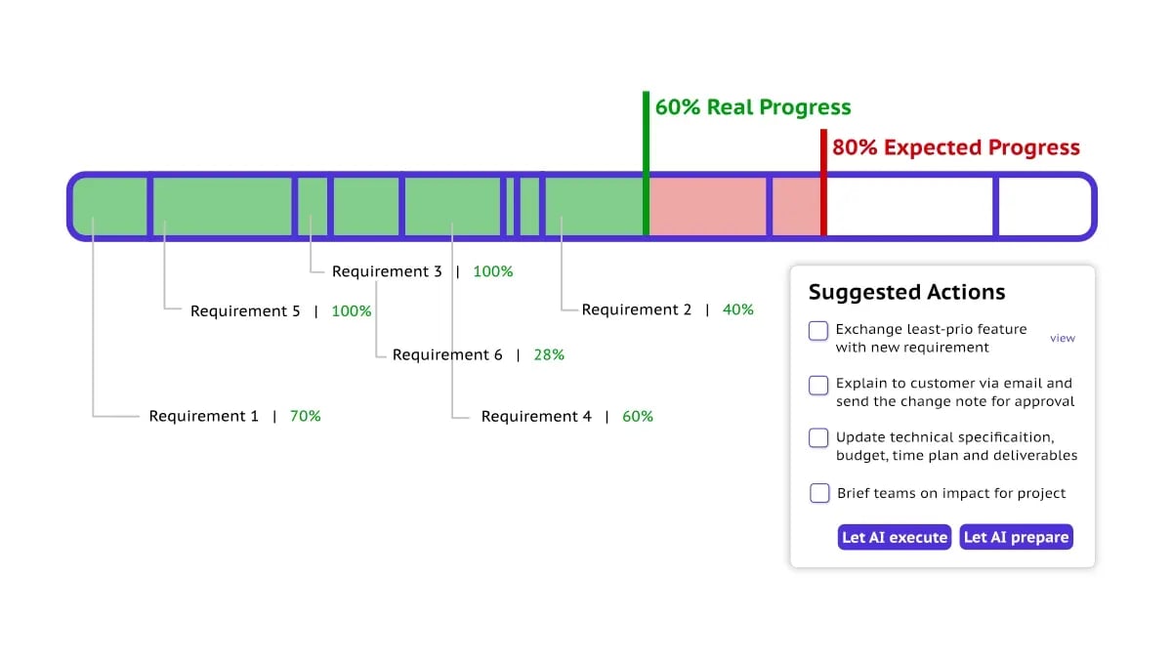
Task: Select the 60% Real Progress text label
Action: (753, 107)
